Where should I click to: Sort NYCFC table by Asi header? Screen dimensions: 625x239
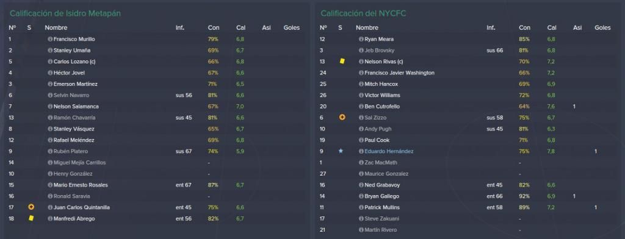click(577, 28)
